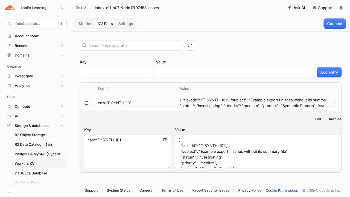Click the Storage & databases folder icon
The width and height of the screenshot is (350, 197).
pos(9,126)
